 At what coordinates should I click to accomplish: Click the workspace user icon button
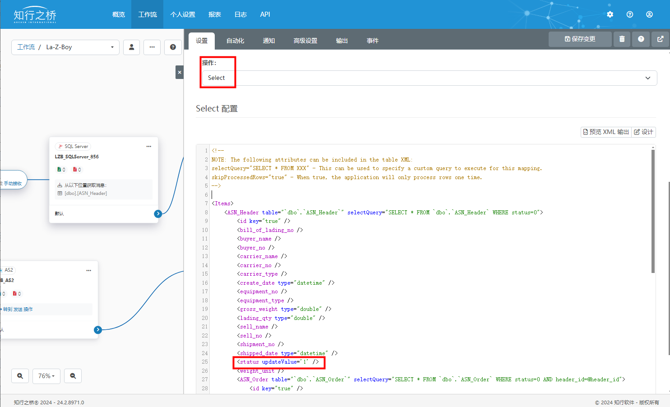click(x=131, y=47)
